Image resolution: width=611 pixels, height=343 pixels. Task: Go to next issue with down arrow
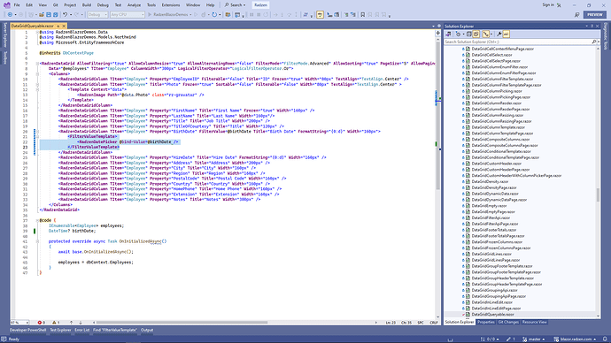pyautogui.click(x=81, y=323)
